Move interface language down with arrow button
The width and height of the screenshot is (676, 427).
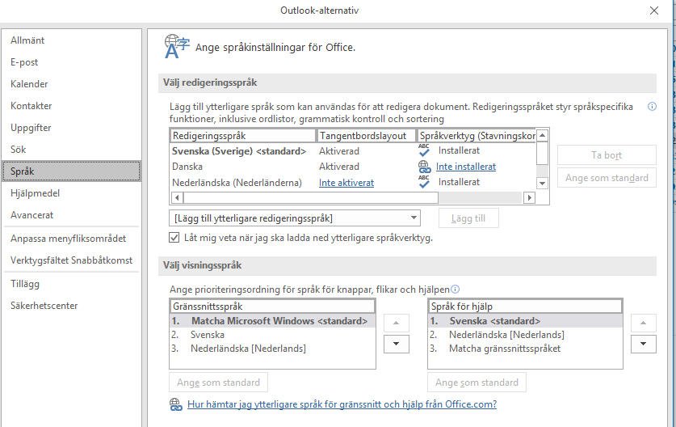click(397, 344)
